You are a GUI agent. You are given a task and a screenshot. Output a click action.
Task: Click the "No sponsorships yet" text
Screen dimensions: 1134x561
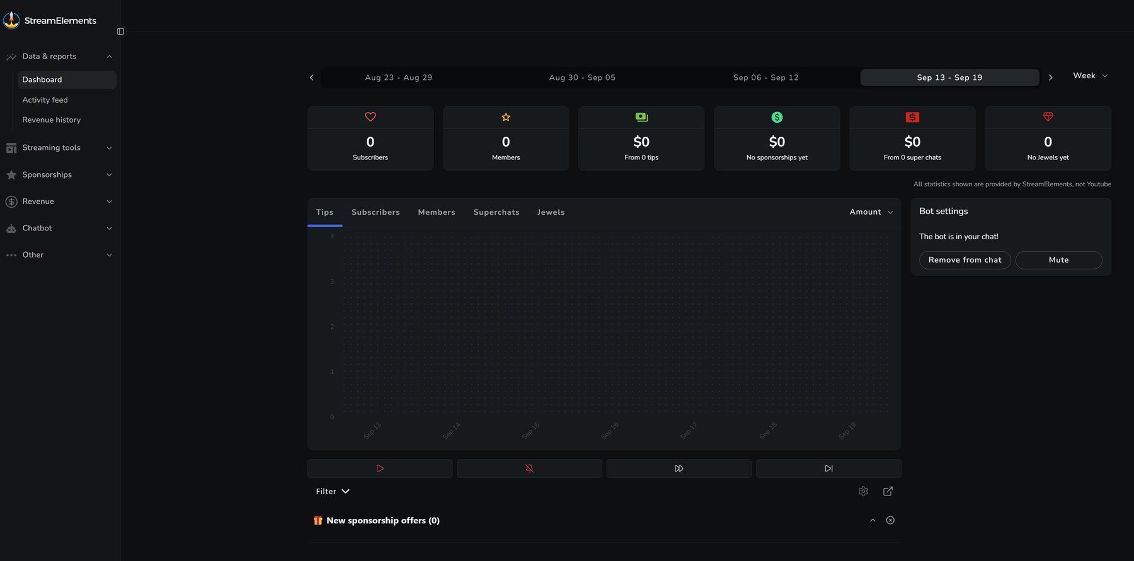point(777,157)
